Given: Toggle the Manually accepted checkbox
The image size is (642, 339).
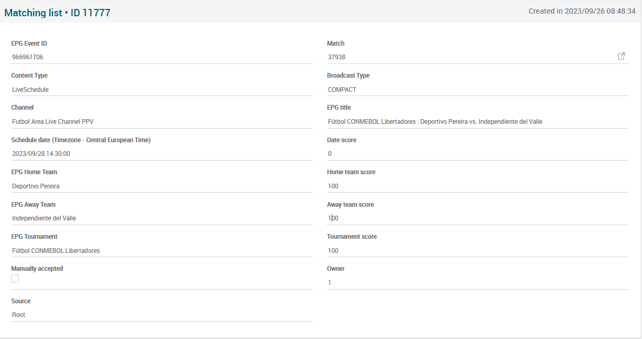Looking at the screenshot, I should (15, 279).
